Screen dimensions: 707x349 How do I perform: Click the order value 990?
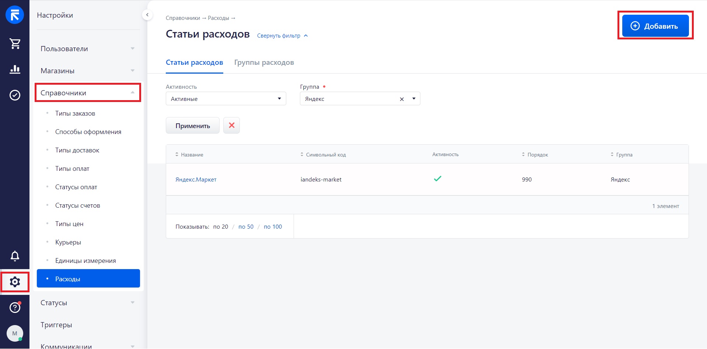[527, 180]
